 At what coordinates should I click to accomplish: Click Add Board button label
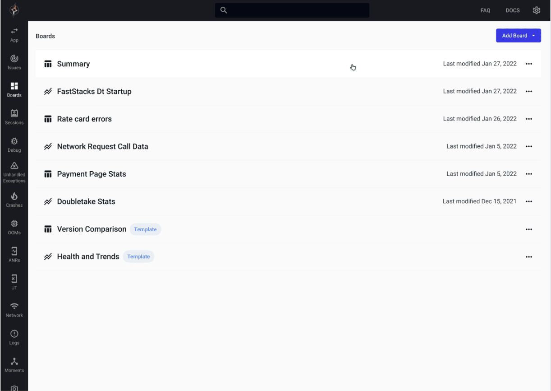(514, 36)
